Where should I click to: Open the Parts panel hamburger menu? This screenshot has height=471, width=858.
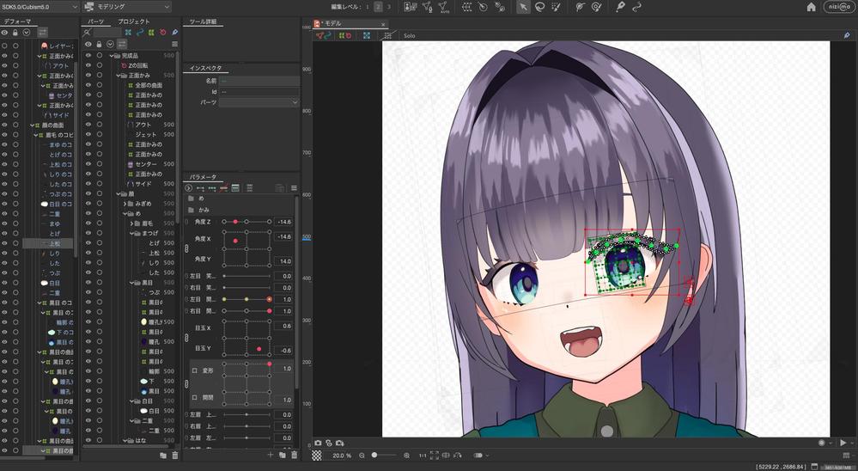point(174,44)
